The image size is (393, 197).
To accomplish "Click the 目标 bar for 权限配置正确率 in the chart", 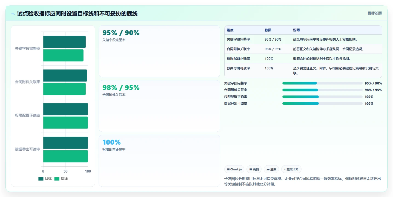I will click(65, 109).
